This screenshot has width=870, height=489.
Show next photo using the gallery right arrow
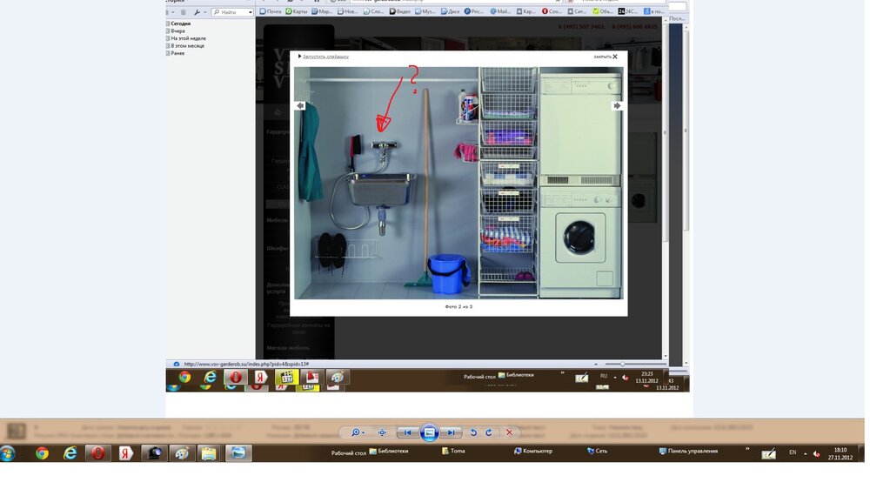pyautogui.click(x=617, y=105)
